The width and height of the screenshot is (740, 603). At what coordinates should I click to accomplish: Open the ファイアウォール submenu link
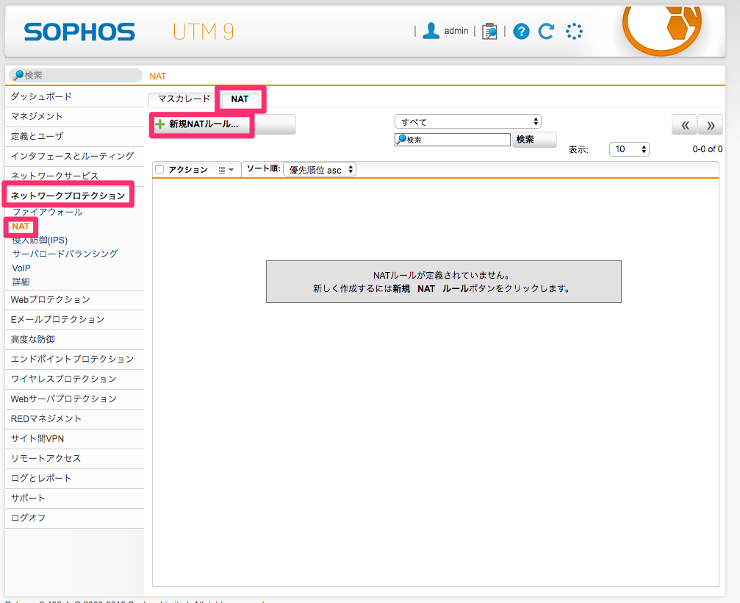click(x=47, y=212)
